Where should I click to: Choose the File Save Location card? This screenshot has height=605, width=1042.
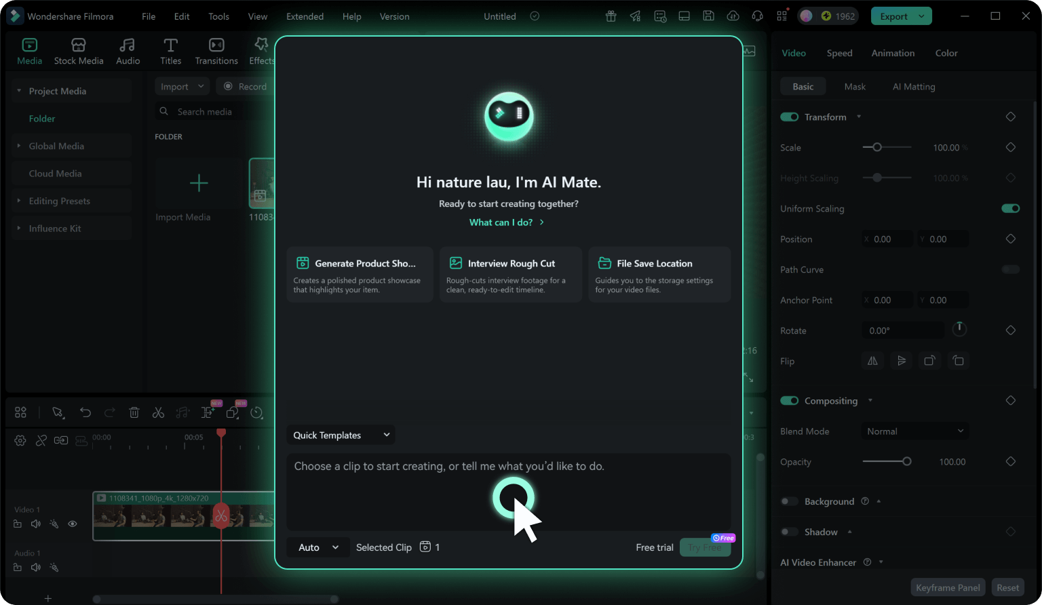click(x=659, y=274)
